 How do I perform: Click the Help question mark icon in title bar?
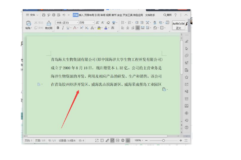coord(176,15)
